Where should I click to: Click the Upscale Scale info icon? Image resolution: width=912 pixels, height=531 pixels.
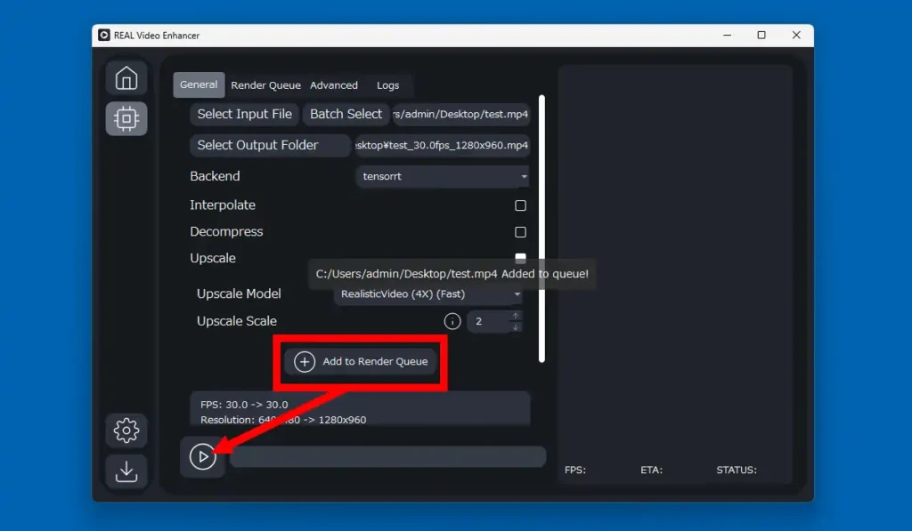pyautogui.click(x=452, y=321)
